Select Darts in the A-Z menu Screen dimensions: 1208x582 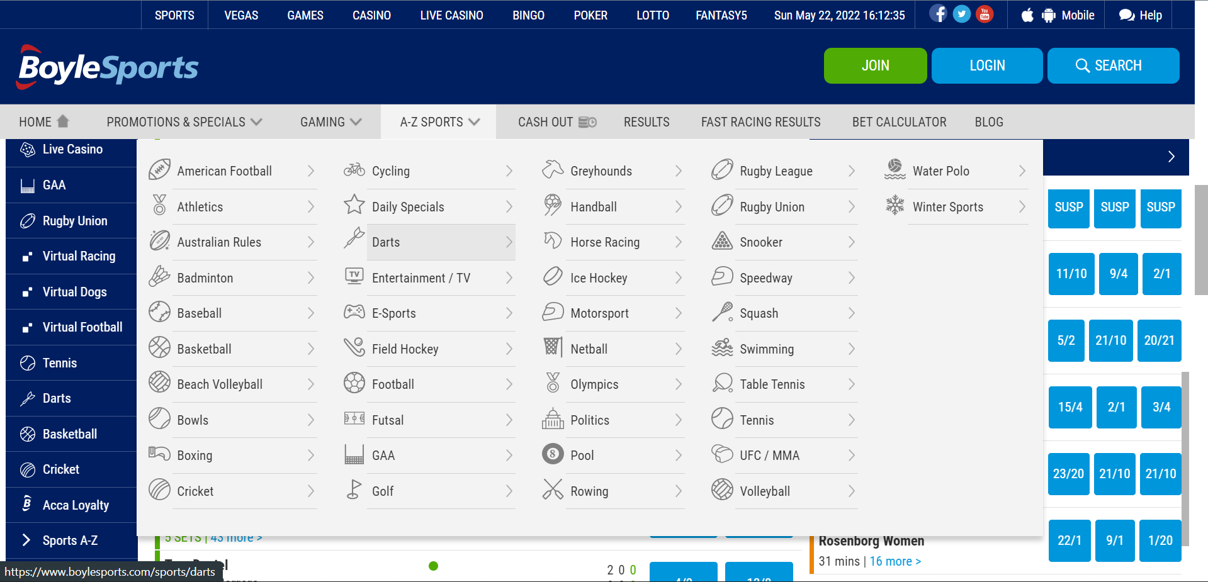coord(386,242)
